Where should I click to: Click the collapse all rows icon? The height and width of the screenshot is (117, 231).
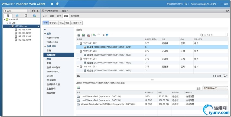(x=99, y=35)
